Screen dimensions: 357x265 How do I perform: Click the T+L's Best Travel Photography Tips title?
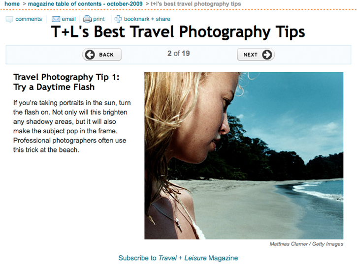point(178,31)
